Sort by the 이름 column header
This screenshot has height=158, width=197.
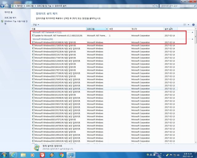point(59,29)
